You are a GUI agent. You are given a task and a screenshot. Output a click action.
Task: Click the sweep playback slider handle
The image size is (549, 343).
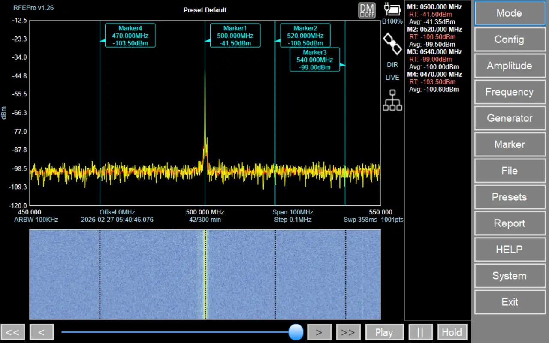point(296,332)
